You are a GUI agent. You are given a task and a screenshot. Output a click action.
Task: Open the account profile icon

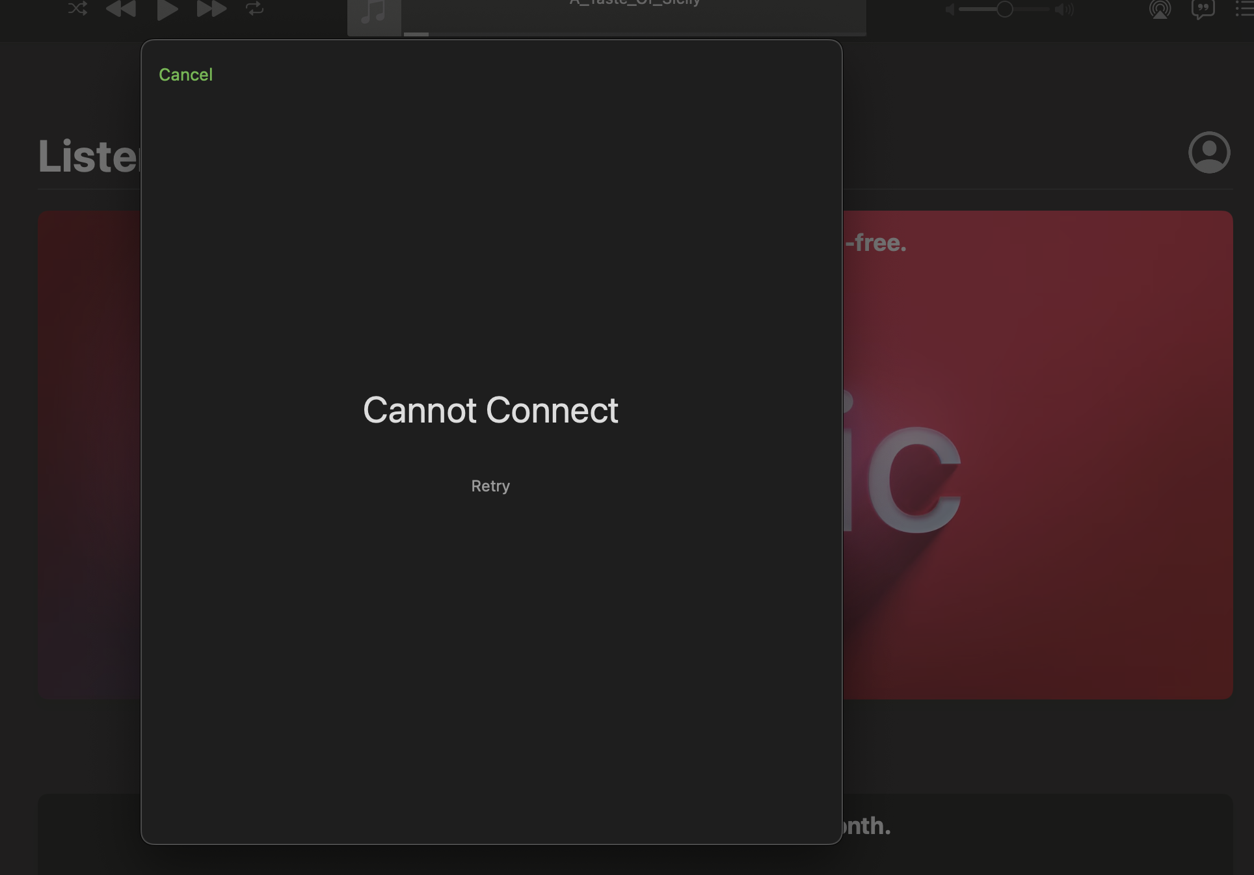pyautogui.click(x=1208, y=153)
